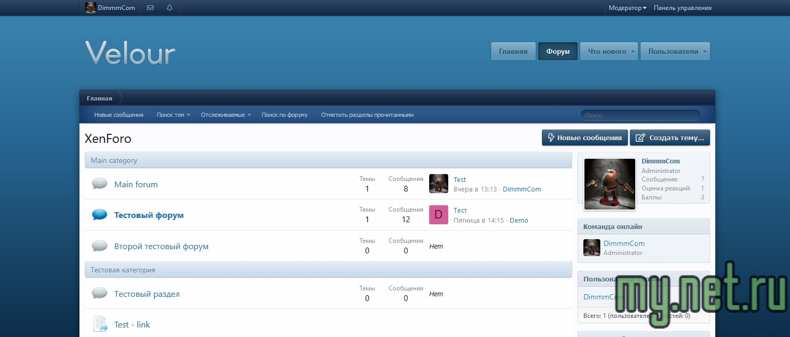
Task: Click the pink D avatar of Demo
Action: click(x=438, y=215)
